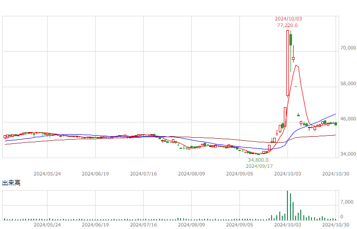Click 2024/05/24 date under the price chart
This screenshot has height=229, width=357.
(48, 174)
